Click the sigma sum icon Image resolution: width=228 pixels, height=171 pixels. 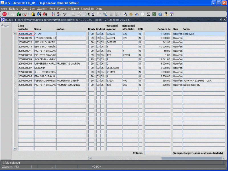148,14
